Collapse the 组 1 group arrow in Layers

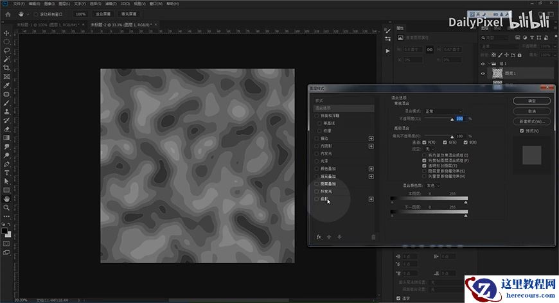(489, 64)
